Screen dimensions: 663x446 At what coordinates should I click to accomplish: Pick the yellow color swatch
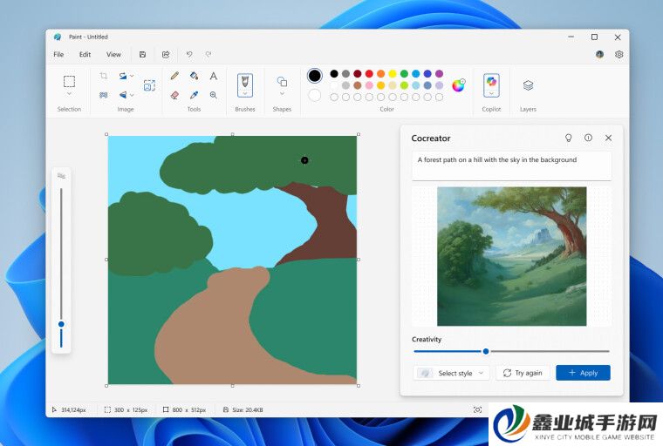[393, 74]
